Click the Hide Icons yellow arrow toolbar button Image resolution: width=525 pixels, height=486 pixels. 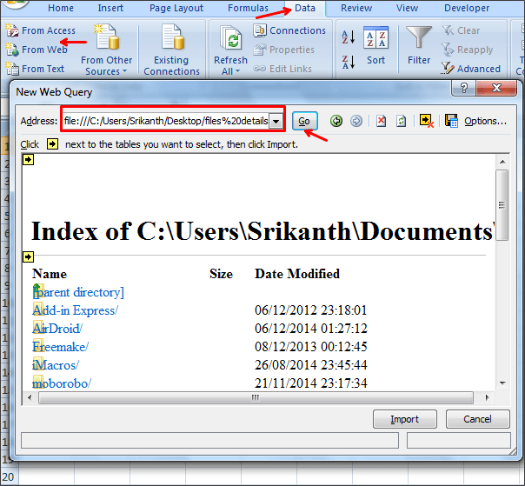tap(426, 121)
